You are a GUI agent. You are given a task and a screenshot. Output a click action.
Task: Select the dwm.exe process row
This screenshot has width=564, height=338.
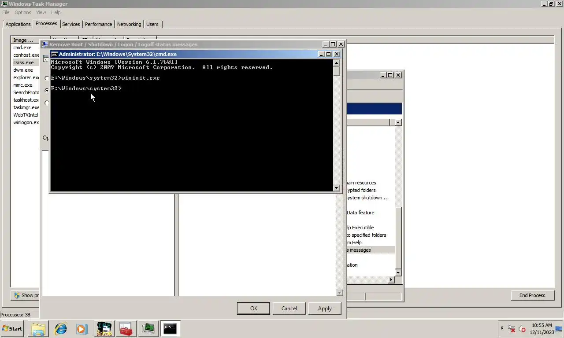coord(26,70)
